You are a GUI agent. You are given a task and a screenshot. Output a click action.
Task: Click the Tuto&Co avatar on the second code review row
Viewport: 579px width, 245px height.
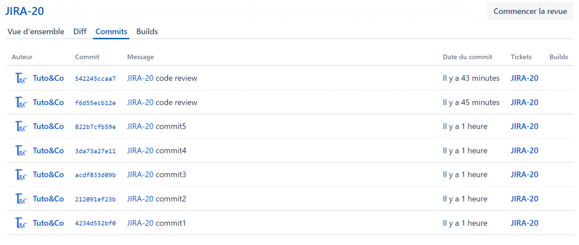(21, 102)
